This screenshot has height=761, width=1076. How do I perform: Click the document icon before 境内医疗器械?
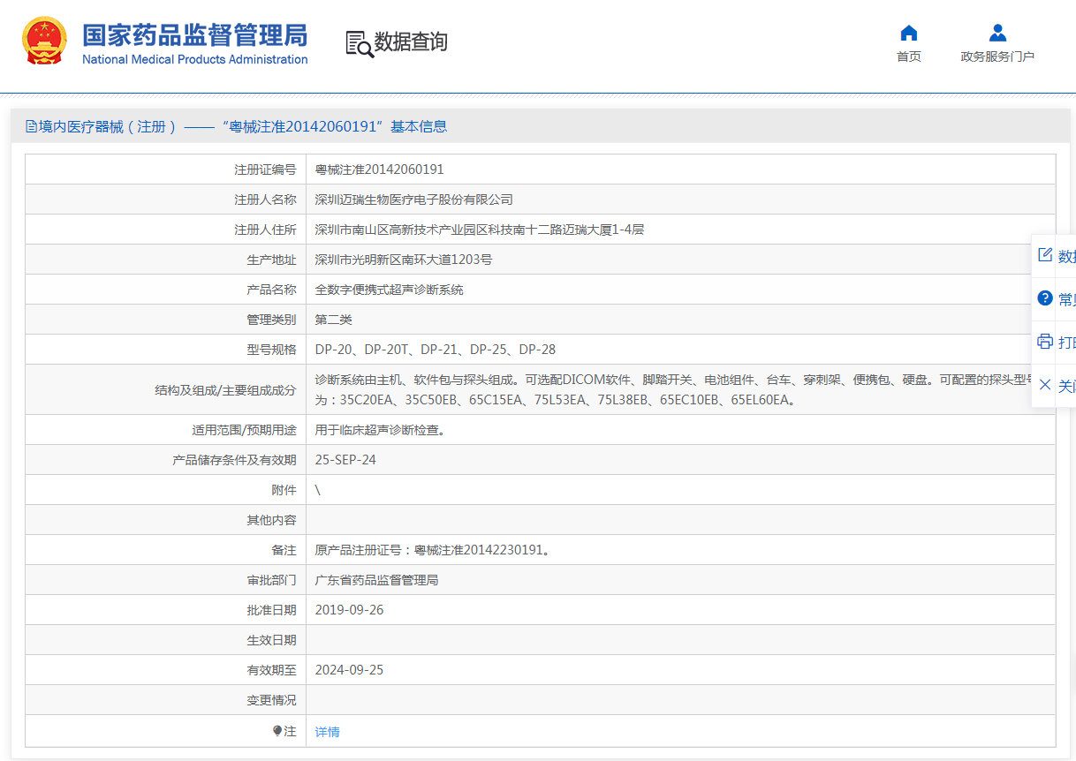pos(31,127)
